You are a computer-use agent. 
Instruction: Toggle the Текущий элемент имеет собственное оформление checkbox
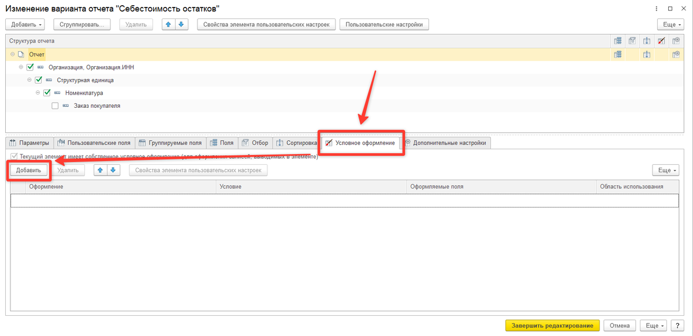(x=14, y=157)
